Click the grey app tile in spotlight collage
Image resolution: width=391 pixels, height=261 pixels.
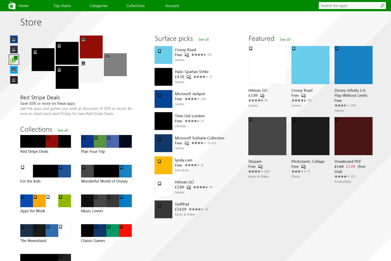(115, 65)
